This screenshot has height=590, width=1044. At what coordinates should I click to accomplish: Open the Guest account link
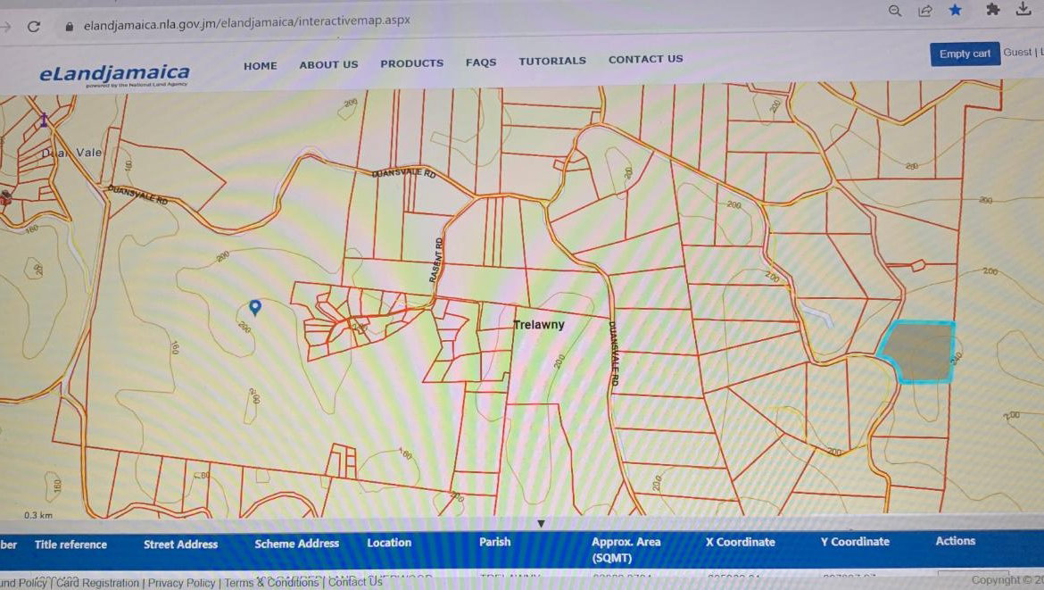coord(1017,52)
